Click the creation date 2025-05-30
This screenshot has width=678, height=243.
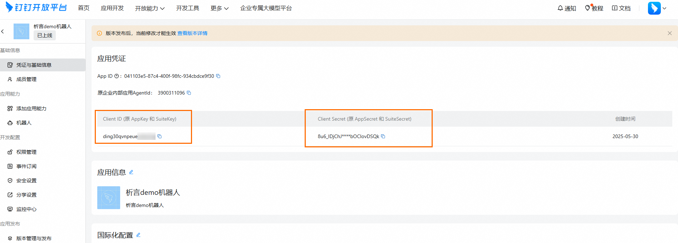(625, 136)
